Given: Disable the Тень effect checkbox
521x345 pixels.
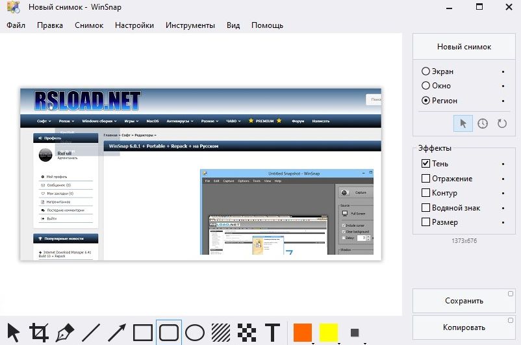Looking at the screenshot, I should pos(426,163).
